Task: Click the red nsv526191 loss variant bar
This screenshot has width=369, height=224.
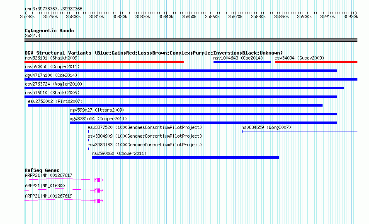Action: click(x=104, y=62)
